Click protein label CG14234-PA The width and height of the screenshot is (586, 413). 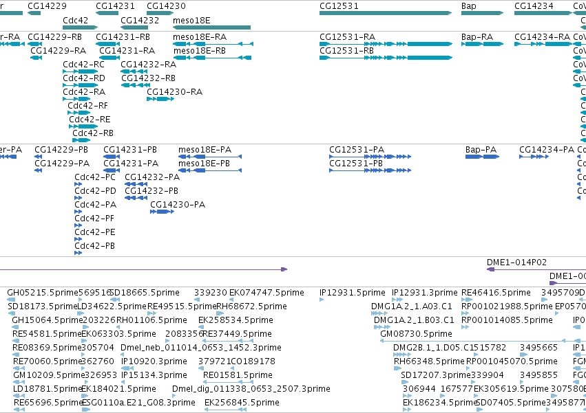click(547, 150)
